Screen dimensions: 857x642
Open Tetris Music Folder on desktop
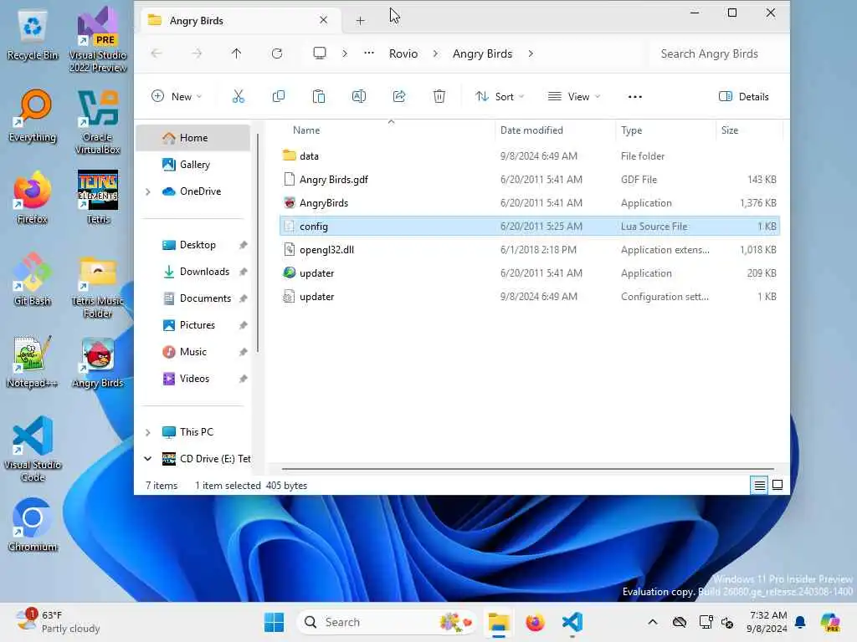pyautogui.click(x=98, y=288)
